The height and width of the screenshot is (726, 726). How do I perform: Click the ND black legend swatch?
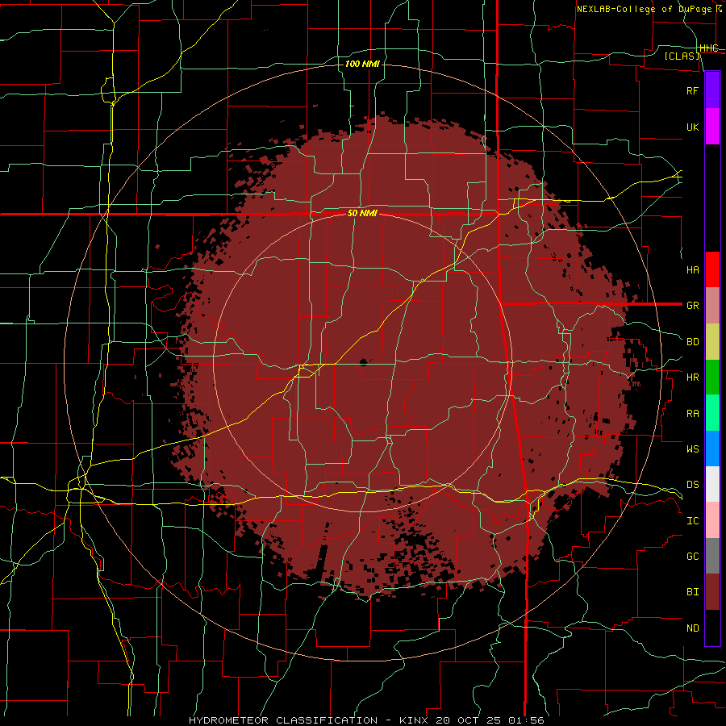coord(712,628)
